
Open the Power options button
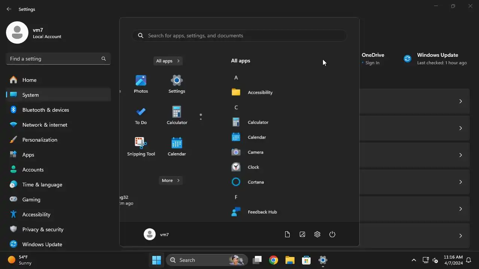(332, 234)
